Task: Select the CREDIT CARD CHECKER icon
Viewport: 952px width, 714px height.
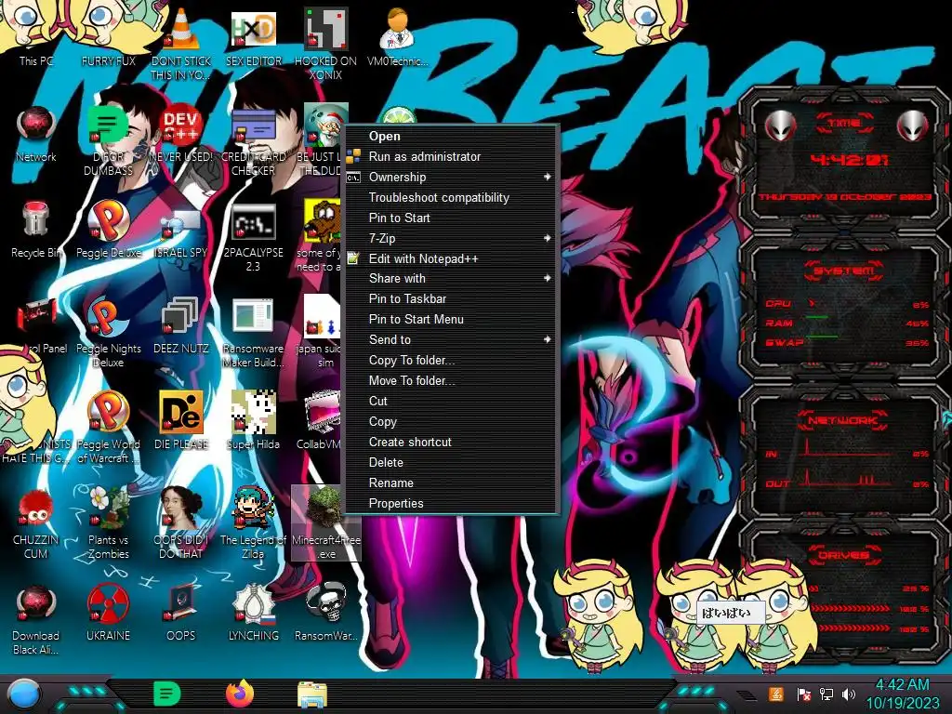Action: 253,141
